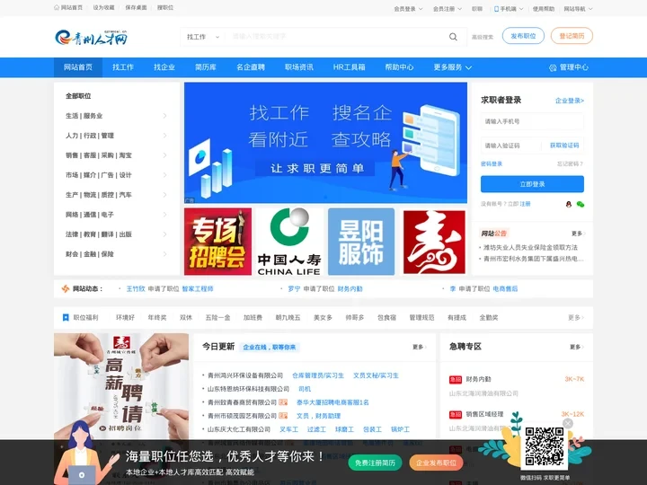This screenshot has height=485, width=647.
Task: Click 更多 in 职位福利 bar
Action: [576, 318]
